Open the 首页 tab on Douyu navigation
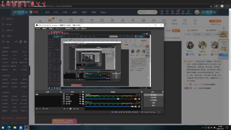This screenshot has height=130, width=231. pos(47,12)
